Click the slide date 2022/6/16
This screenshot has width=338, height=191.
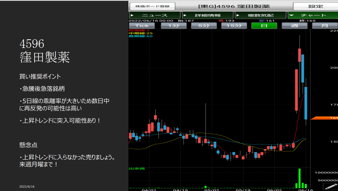tap(27, 186)
